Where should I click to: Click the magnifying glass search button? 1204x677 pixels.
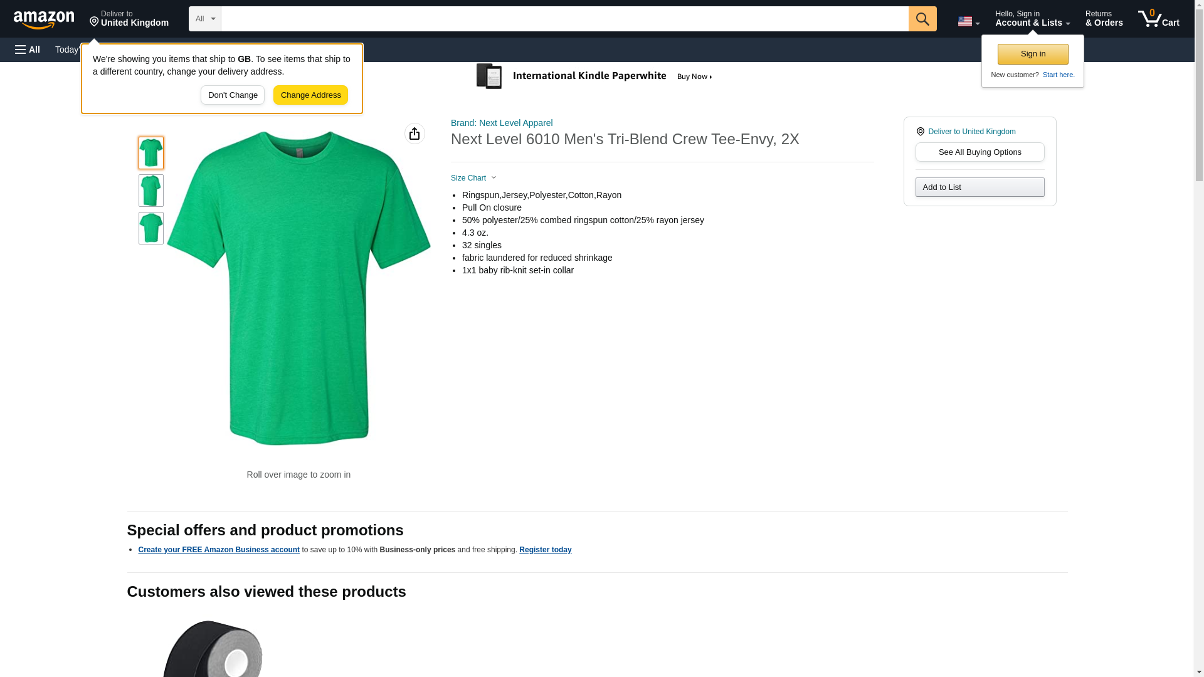[x=922, y=19]
